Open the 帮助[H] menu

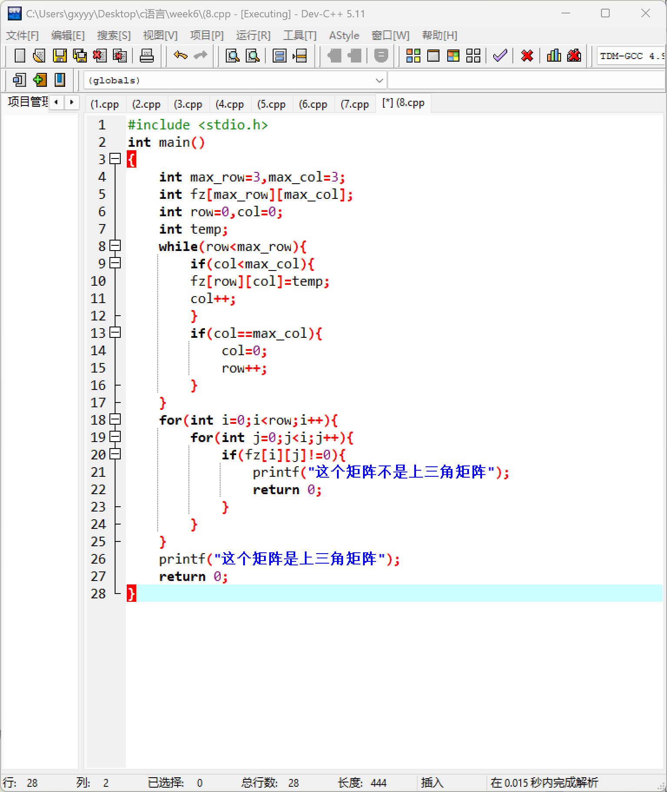(x=439, y=35)
